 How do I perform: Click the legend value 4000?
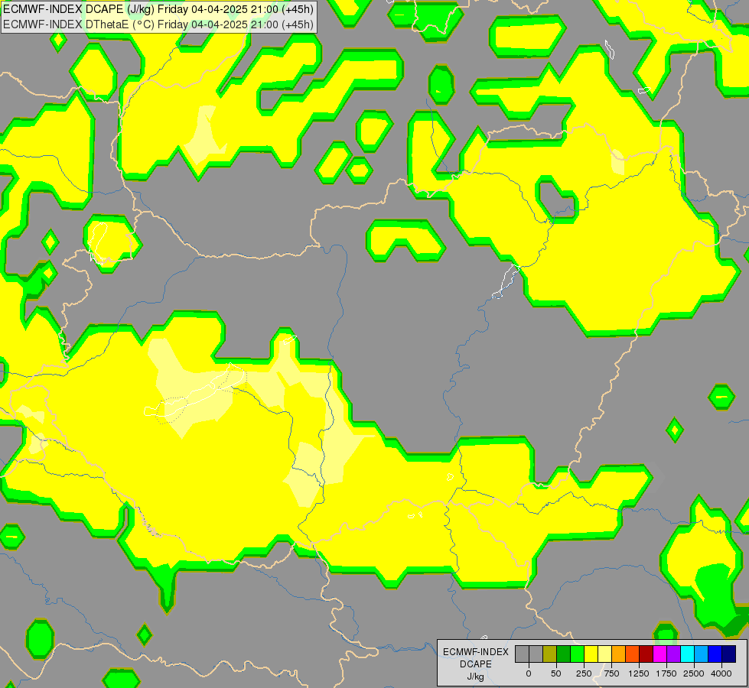721,673
